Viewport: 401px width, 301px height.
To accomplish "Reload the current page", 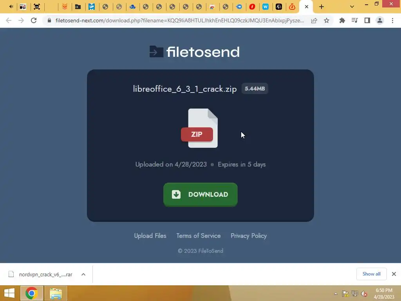I will click(x=34, y=20).
